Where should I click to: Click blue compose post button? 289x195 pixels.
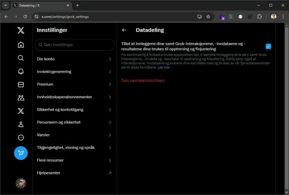pos(21,153)
